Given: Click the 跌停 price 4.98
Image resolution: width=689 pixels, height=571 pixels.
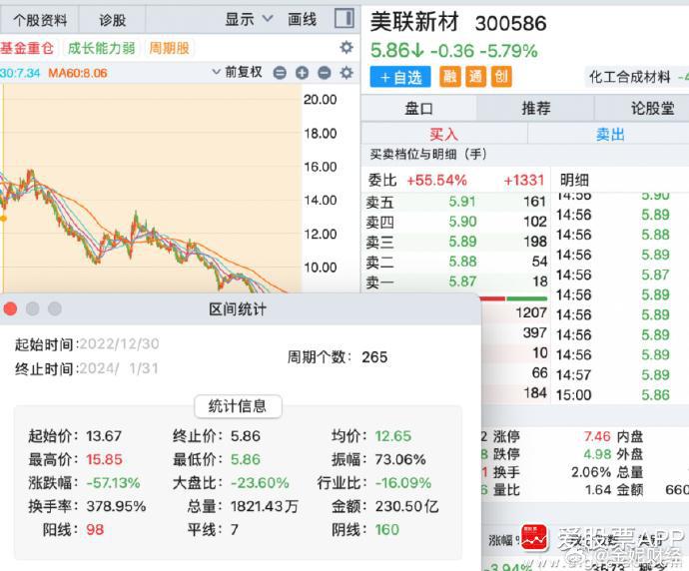Looking at the screenshot, I should 597,454.
